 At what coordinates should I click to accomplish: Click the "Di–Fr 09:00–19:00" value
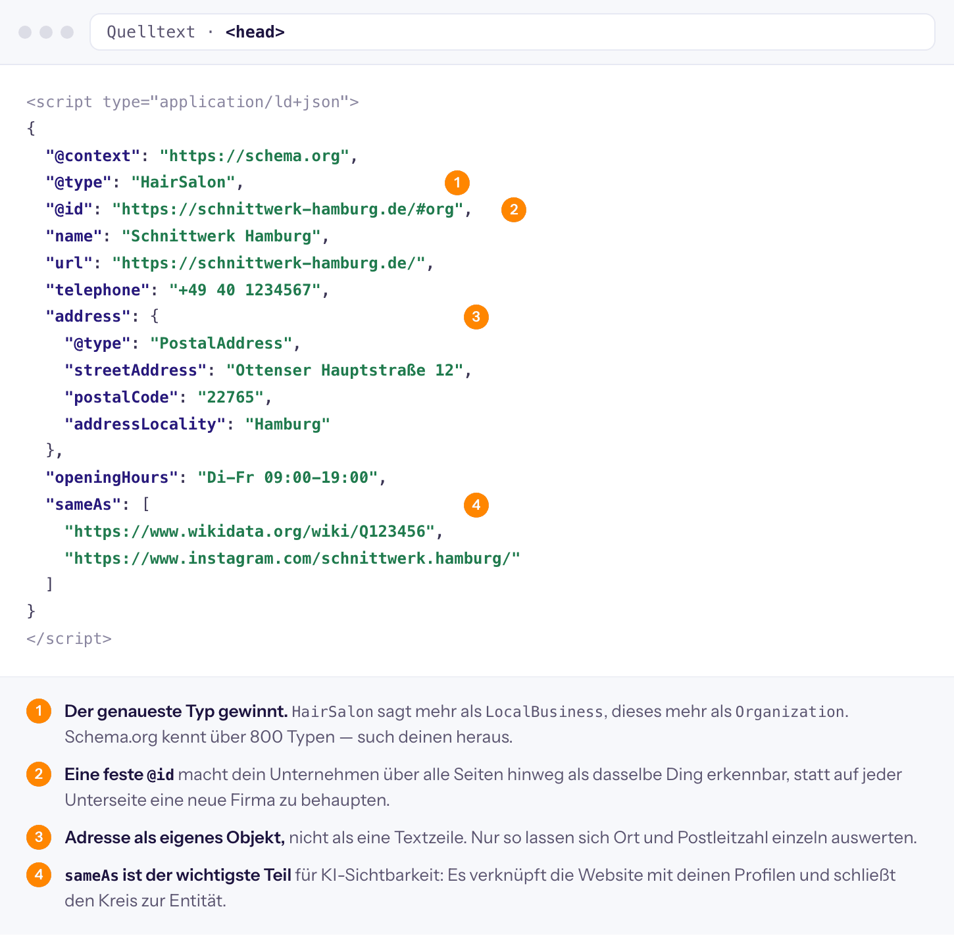point(288,478)
